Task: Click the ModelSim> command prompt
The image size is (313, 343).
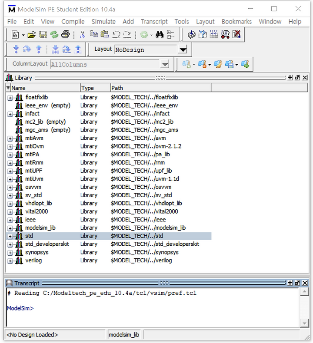Action: click(x=20, y=308)
